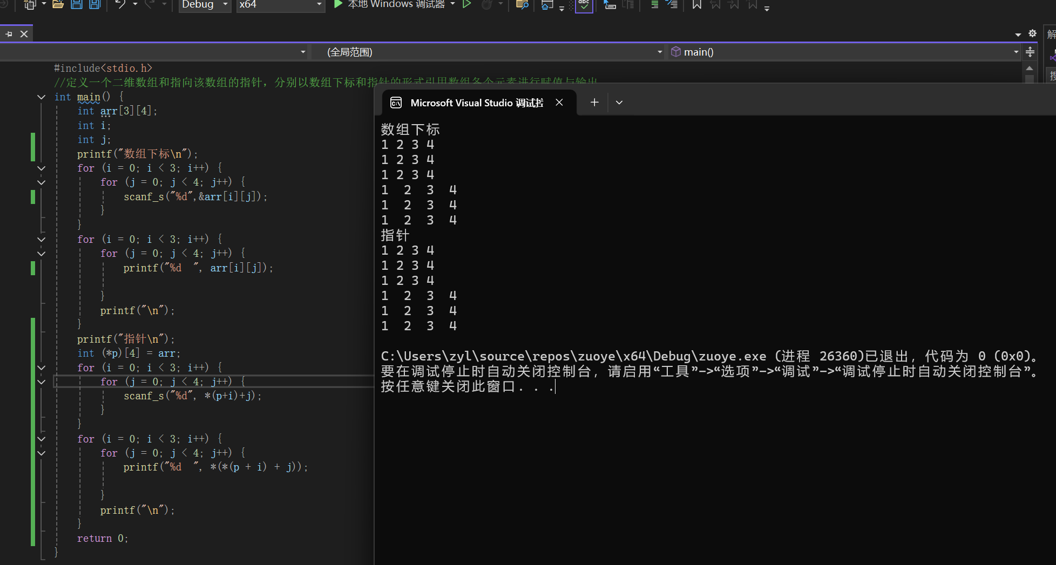Viewport: 1056px width, 565px height.
Task: Click the 数组下标 heading in console output
Action: point(410,130)
